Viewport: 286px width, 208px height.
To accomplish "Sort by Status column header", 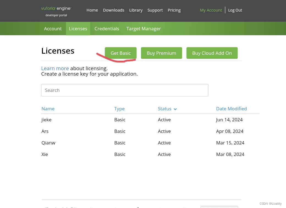I will 164,109.
